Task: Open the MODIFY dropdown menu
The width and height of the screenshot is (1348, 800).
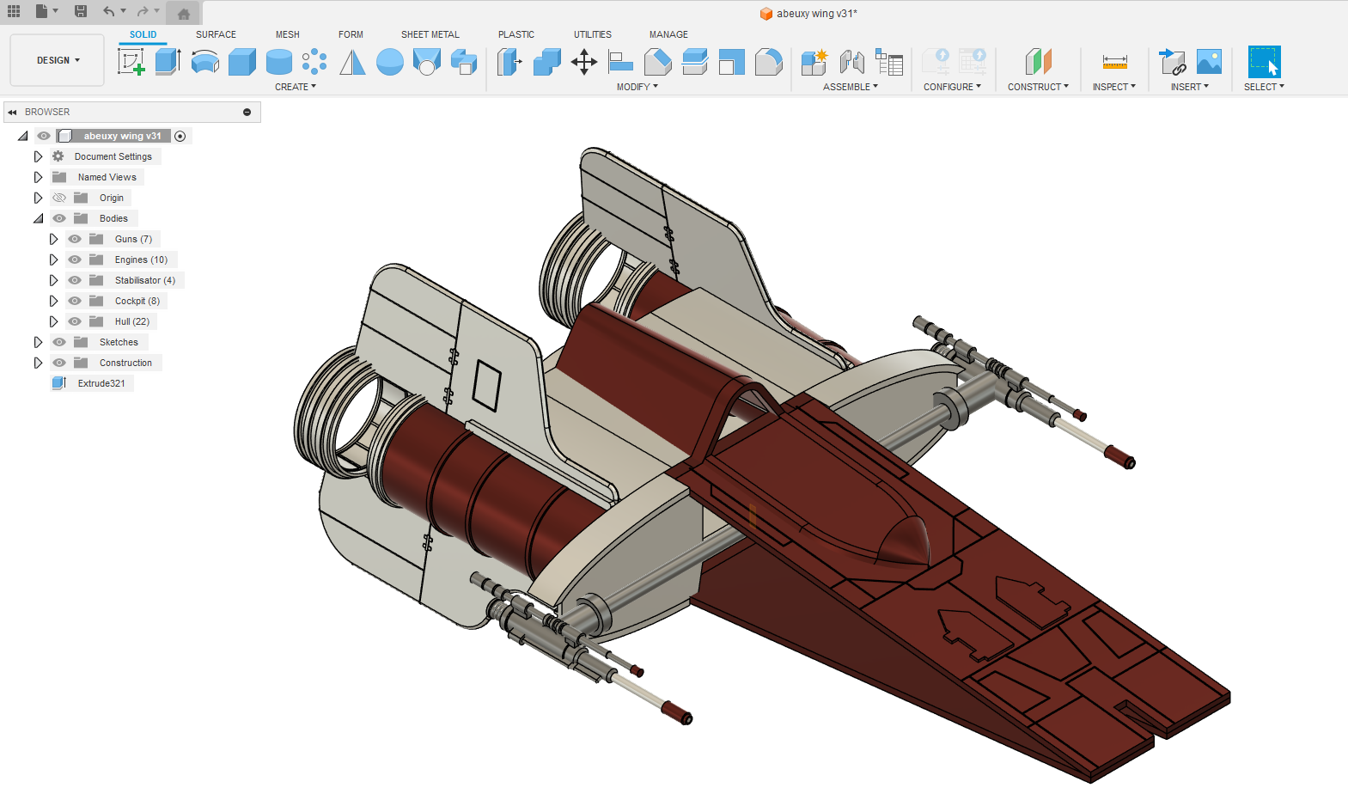Action: [x=637, y=87]
